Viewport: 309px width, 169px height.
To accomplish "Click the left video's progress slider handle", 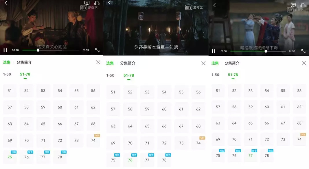I will coord(38,50).
